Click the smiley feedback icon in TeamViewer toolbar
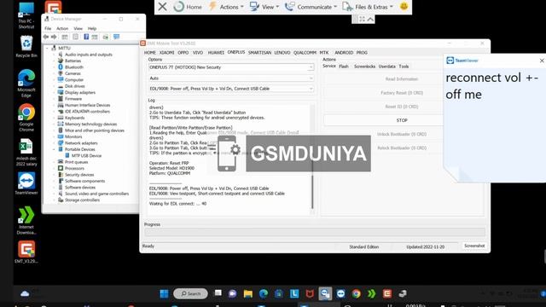Image resolution: width=546 pixels, height=307 pixels. pyautogui.click(x=404, y=6)
